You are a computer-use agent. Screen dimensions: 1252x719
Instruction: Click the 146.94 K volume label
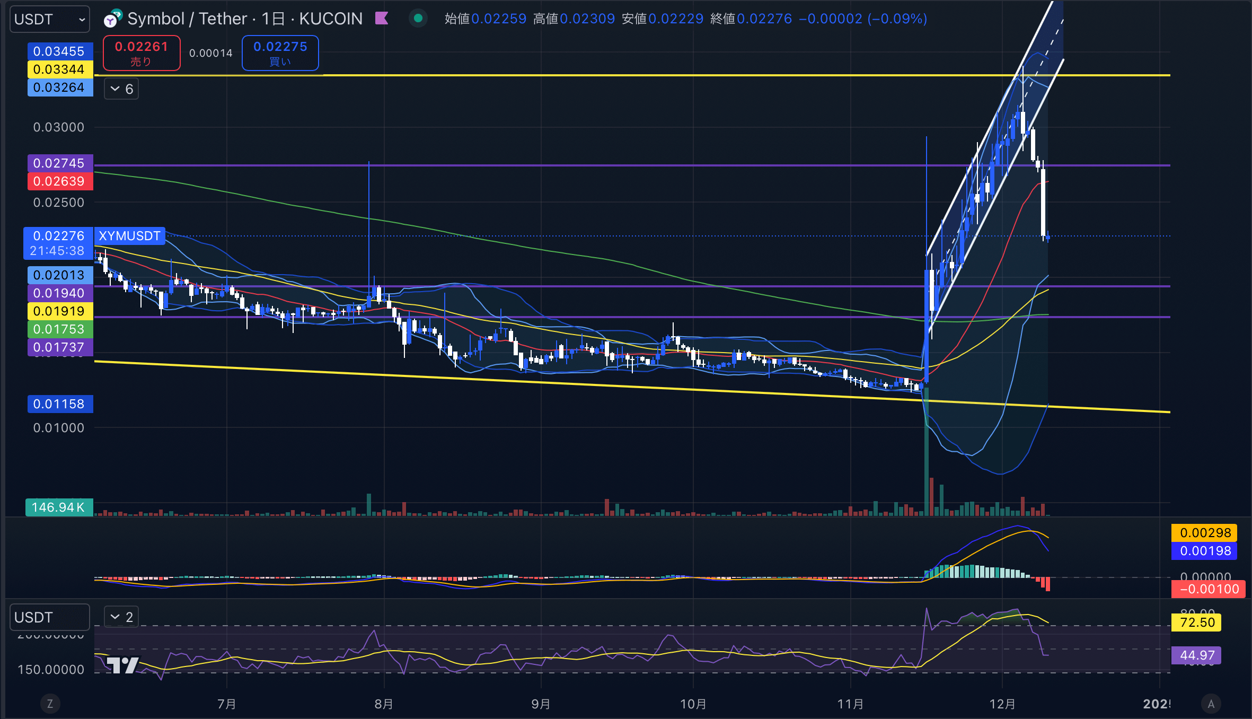[x=59, y=507]
